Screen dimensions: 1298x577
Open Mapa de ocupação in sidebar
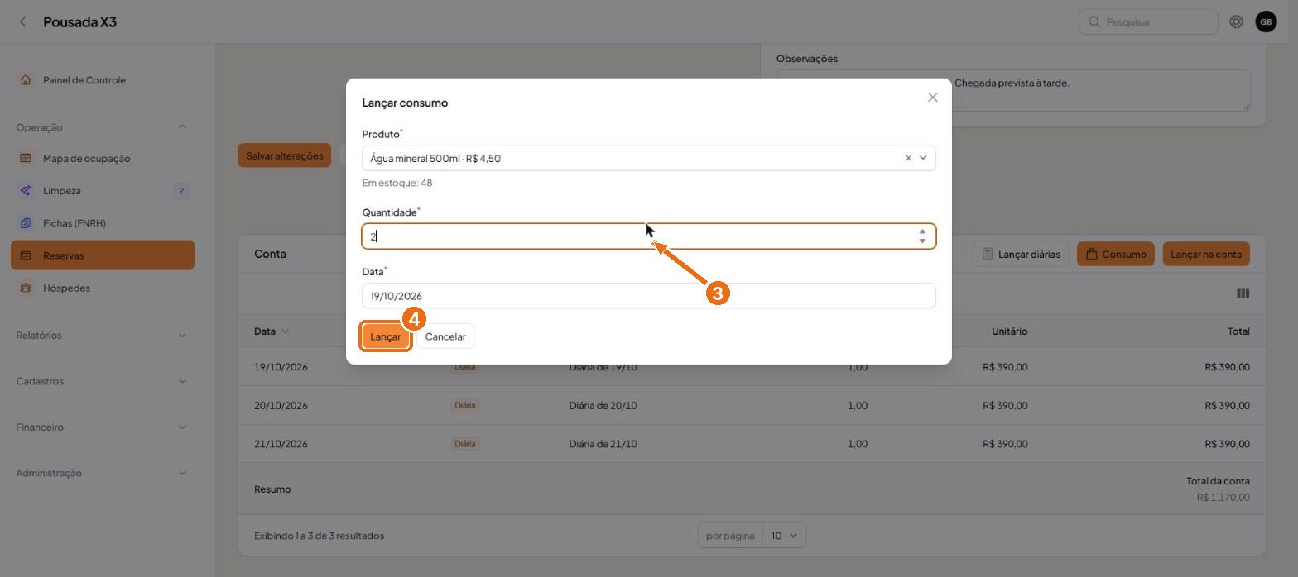point(86,158)
